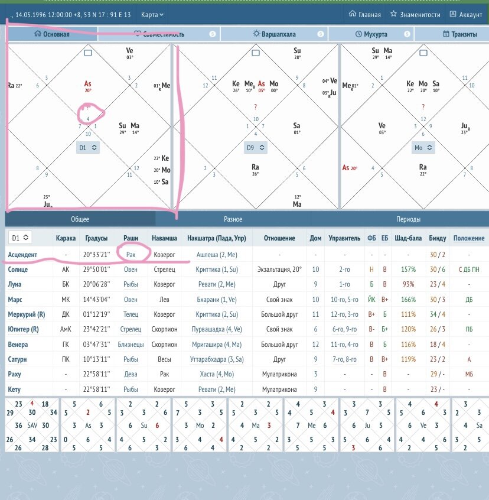Click the Солнце row label
This screenshot has width=489, height=500.
click(x=18, y=270)
